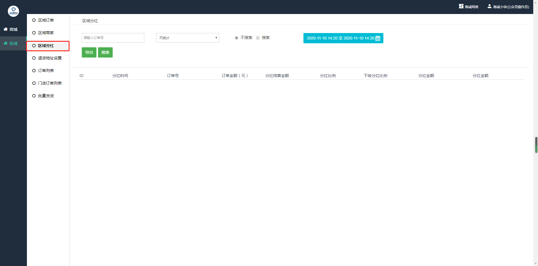Go to 区域订单 menu item
Viewport: 538px width, 266px height.
pyautogui.click(x=48, y=20)
